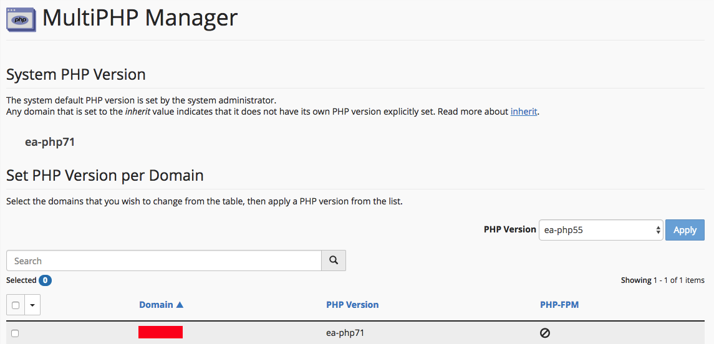Click the Set PHP Version per Domain heading
The width and height of the screenshot is (714, 344).
105,175
